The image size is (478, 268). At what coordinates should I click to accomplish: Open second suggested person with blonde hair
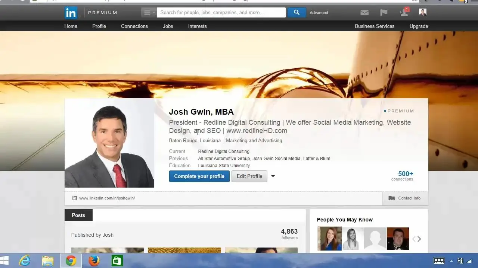tap(353, 239)
